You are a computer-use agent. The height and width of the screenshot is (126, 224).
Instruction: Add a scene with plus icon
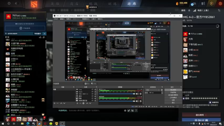[x=54, y=103]
